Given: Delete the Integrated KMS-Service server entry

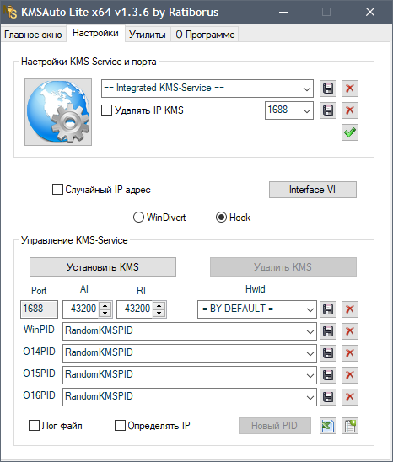Looking at the screenshot, I should click(350, 89).
